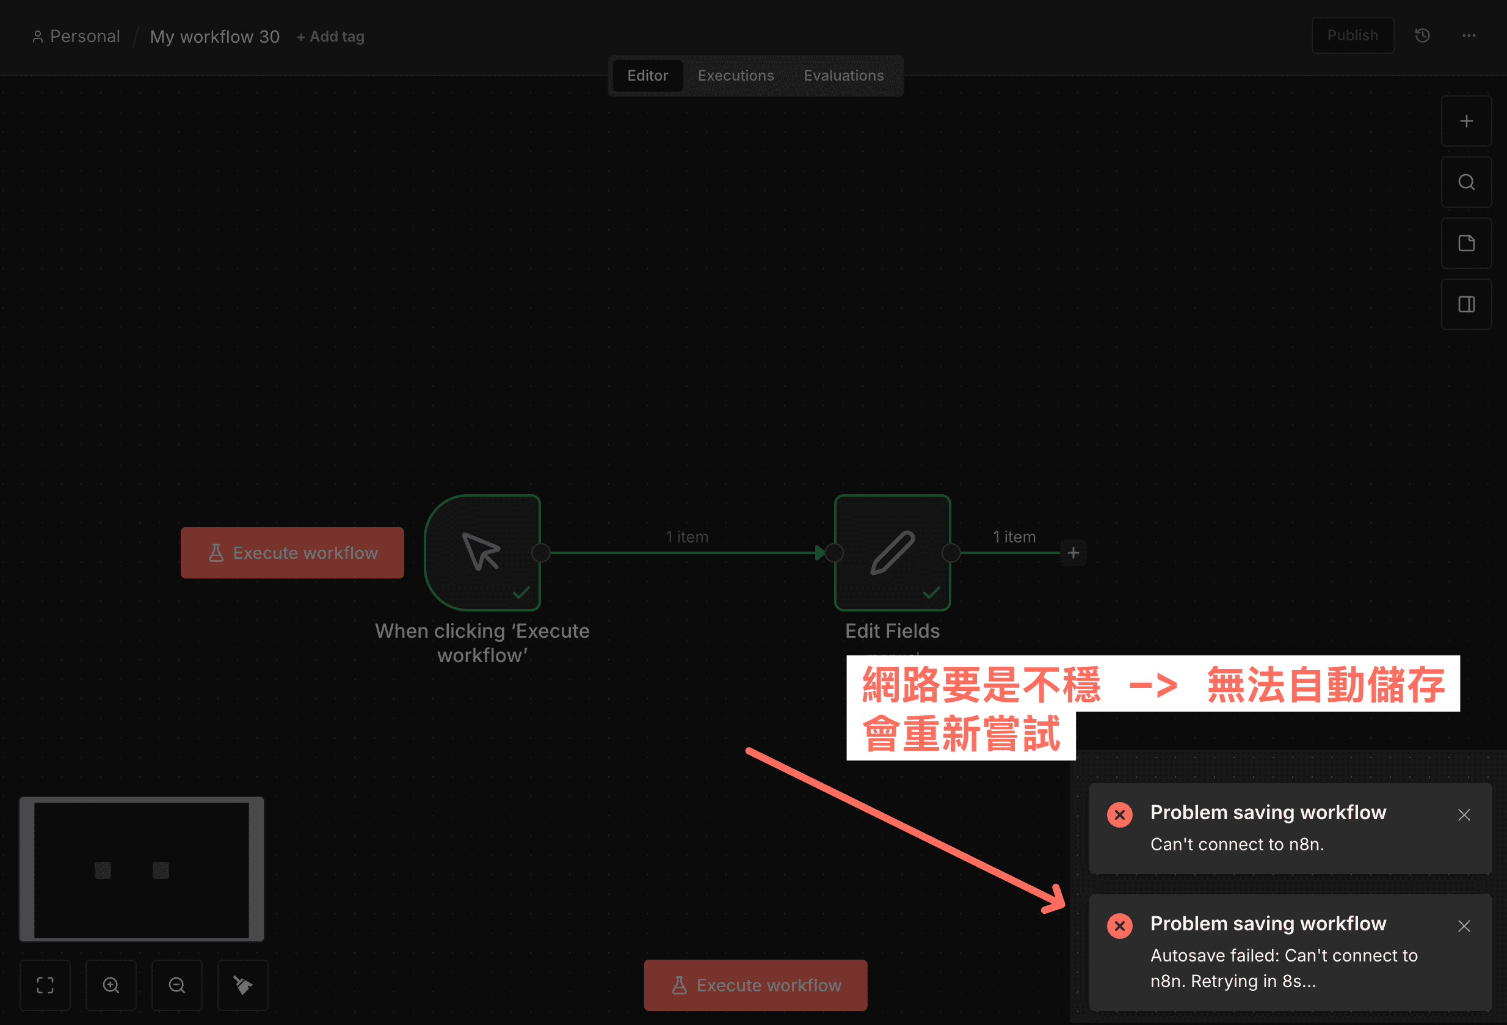Image resolution: width=1507 pixels, height=1025 pixels.
Task: Switch to the Evaluations tab
Action: (843, 75)
